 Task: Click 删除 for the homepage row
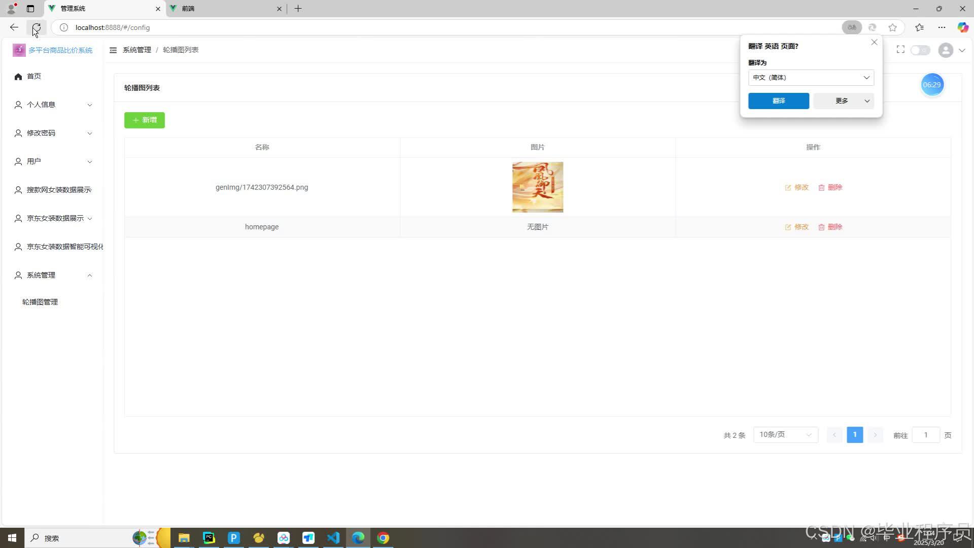coord(830,227)
